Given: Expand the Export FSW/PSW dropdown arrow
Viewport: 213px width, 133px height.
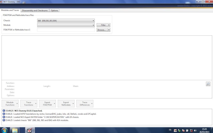Looking at the screenshot, I should pyautogui.click(x=55, y=104).
